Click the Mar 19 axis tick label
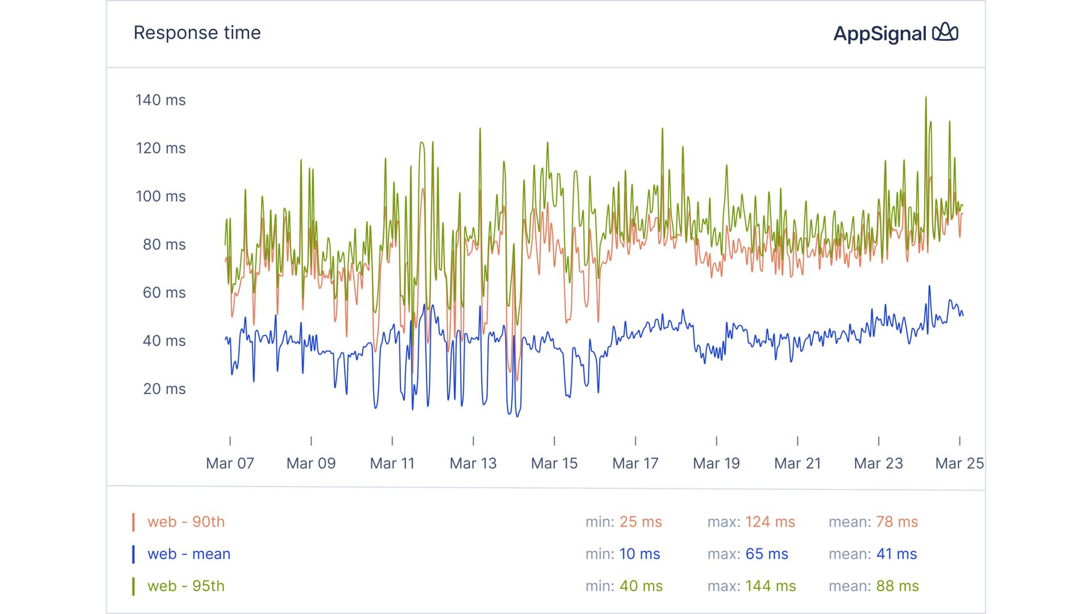This screenshot has height=614, width=1092. 716,463
